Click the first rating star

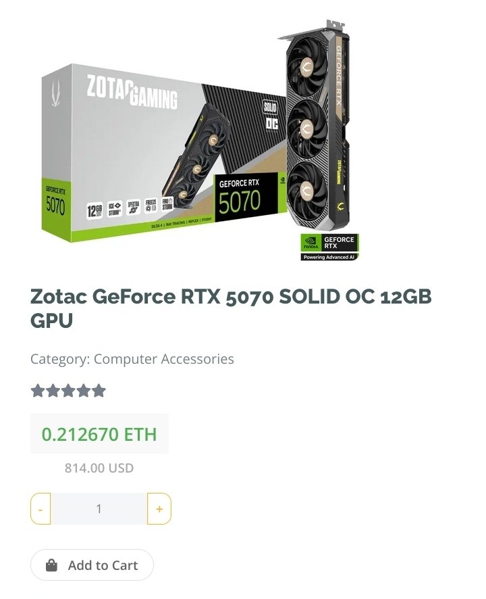(x=38, y=391)
